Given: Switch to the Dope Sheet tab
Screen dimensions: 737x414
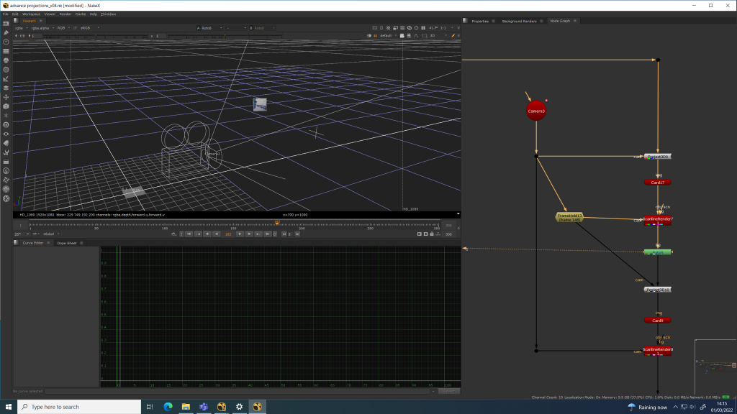Looking at the screenshot, I should 66,243.
